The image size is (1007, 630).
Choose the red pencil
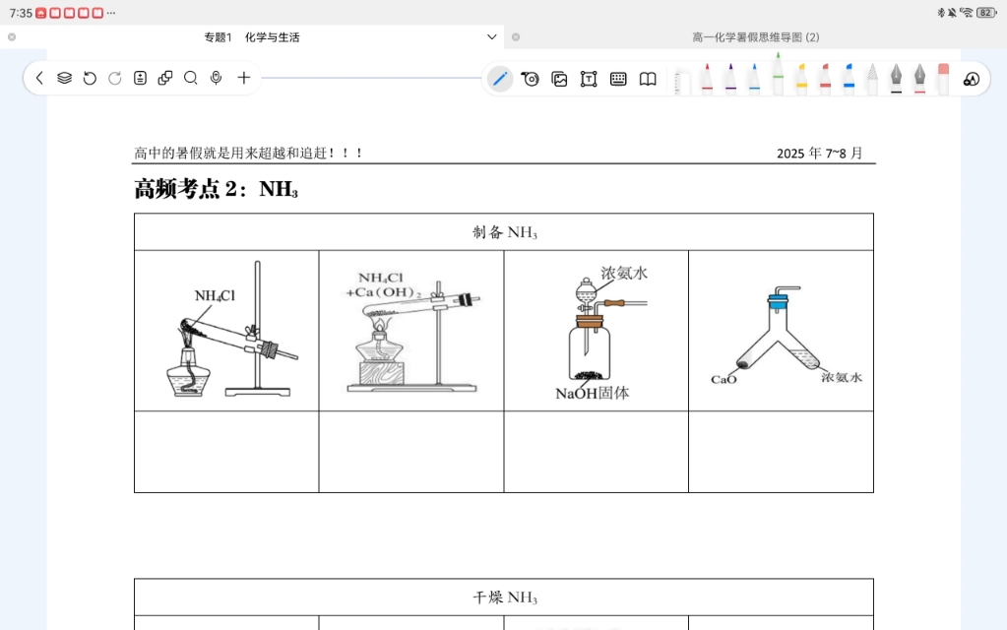pos(707,80)
